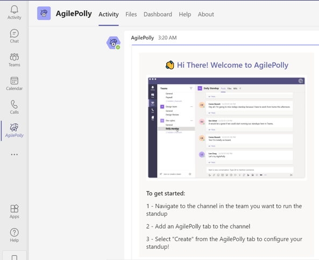Screen dimensions: 319x260
Task: Click step 2 'Add an AgilePolly tab'
Action: [x=198, y=227]
